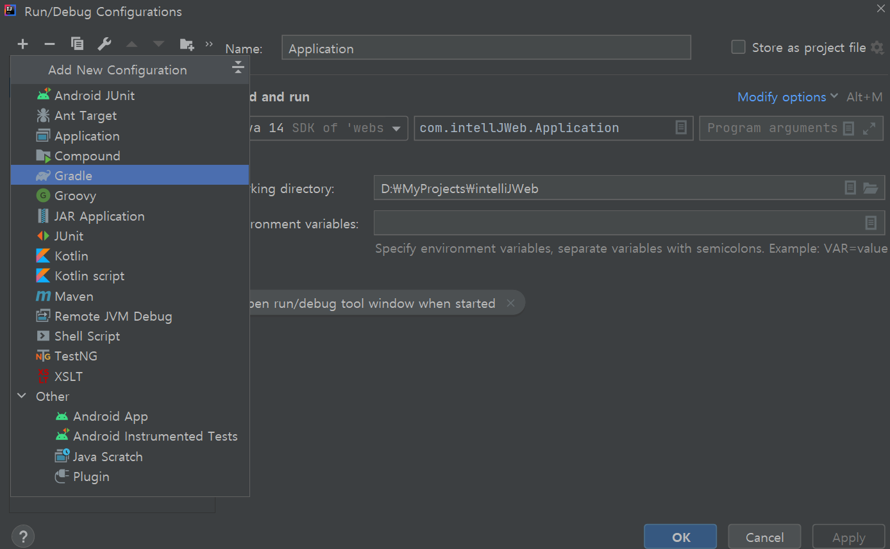This screenshot has width=890, height=549.
Task: Enable Store as project file checkbox
Action: tap(739, 47)
